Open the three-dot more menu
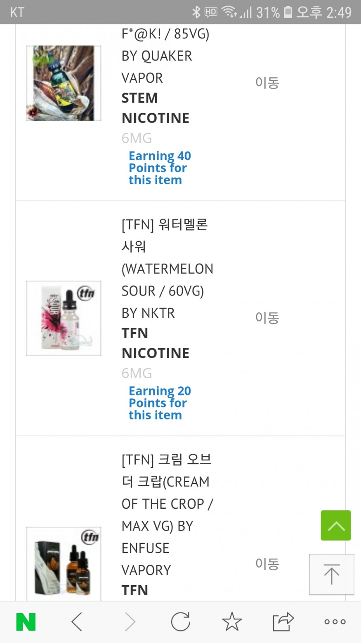 click(x=335, y=622)
